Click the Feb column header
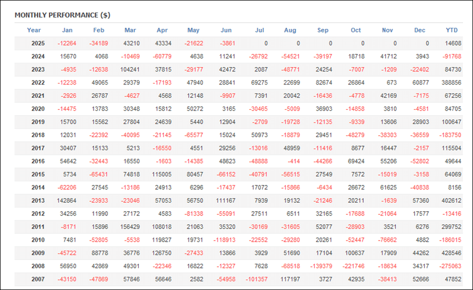Image resolution: width=473 pixels, height=290 pixels. pyautogui.click(x=99, y=30)
